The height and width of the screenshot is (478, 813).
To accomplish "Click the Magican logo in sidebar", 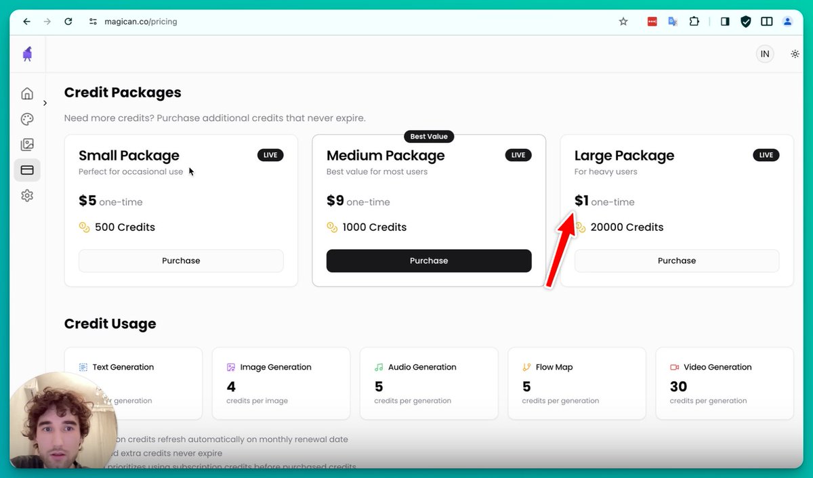I will click(27, 54).
